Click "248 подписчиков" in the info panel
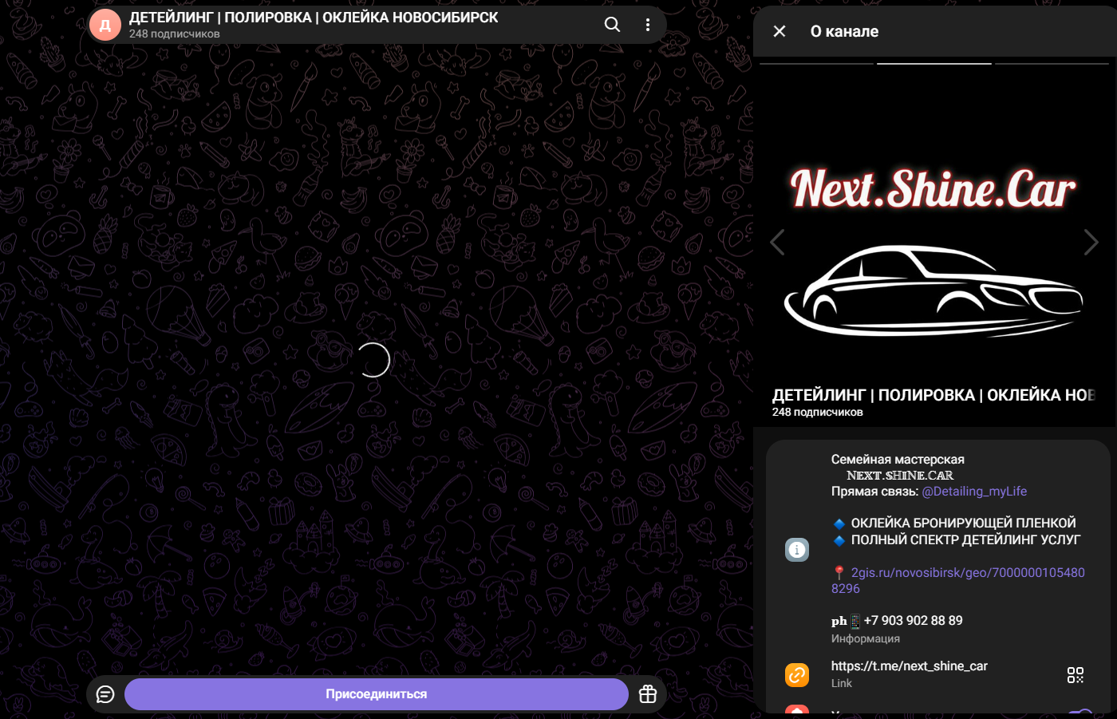 coord(818,413)
